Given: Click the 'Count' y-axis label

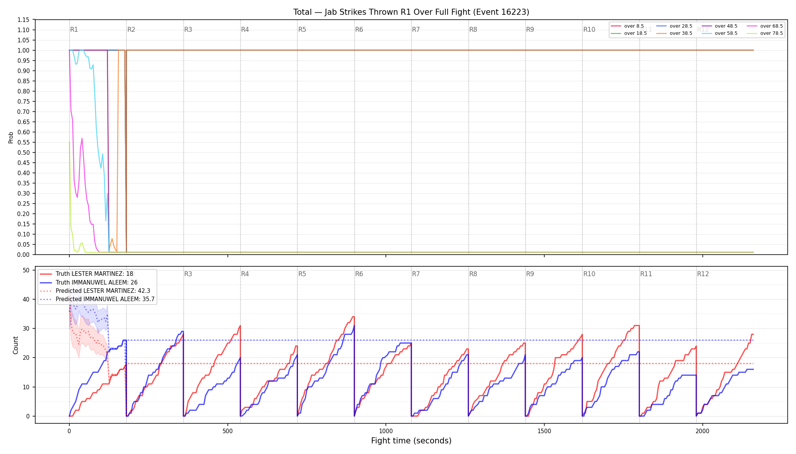Looking at the screenshot, I should tap(16, 345).
